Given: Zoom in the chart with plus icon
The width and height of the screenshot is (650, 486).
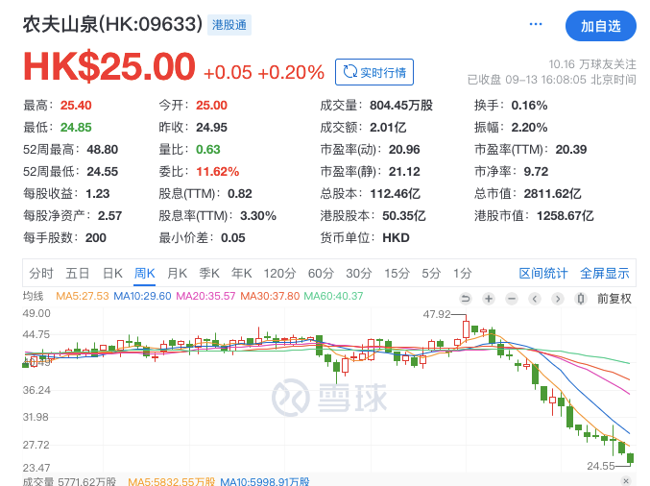Looking at the screenshot, I should tap(489, 299).
